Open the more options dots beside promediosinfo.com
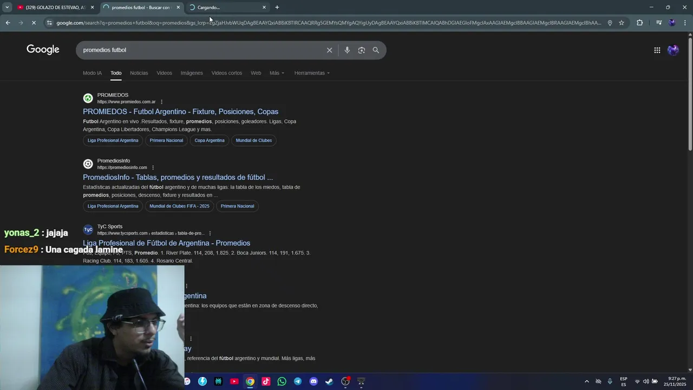This screenshot has height=390, width=693. [x=153, y=167]
